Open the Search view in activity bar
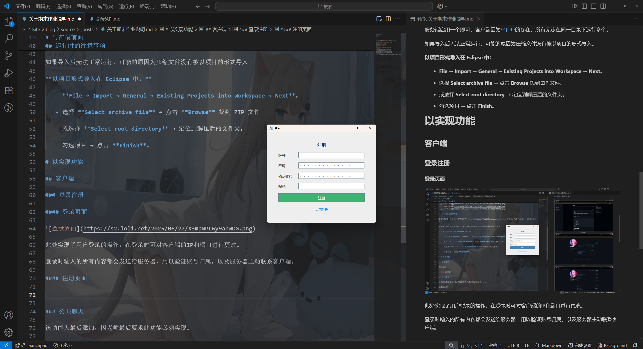This screenshot has height=349, width=643. click(9, 38)
